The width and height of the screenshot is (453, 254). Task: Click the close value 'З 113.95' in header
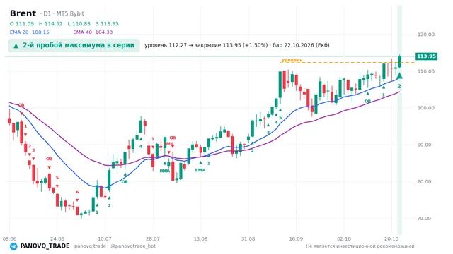coord(107,23)
